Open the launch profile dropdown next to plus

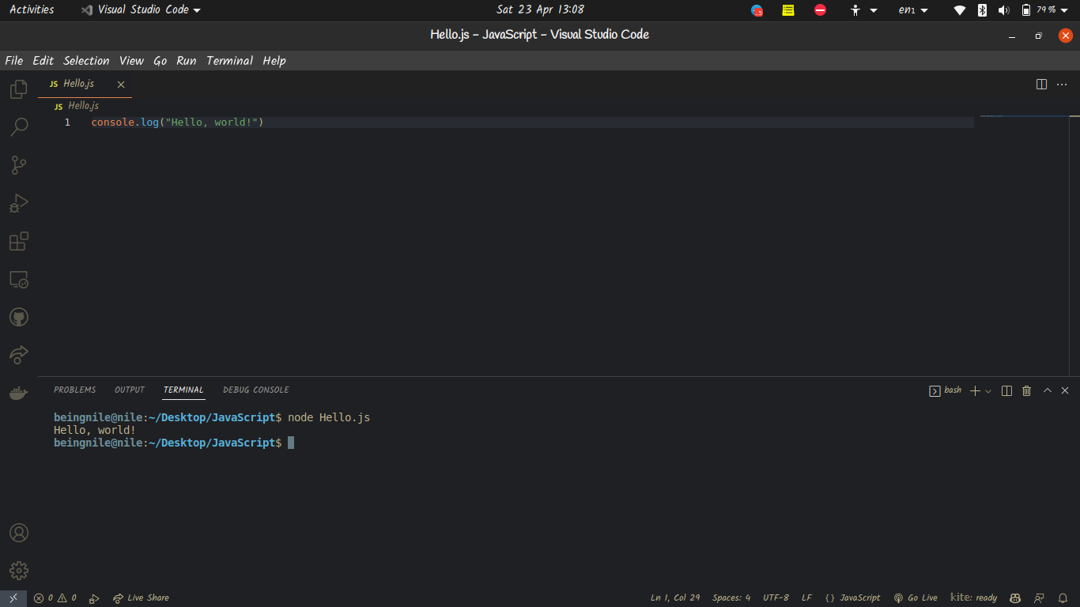click(988, 391)
